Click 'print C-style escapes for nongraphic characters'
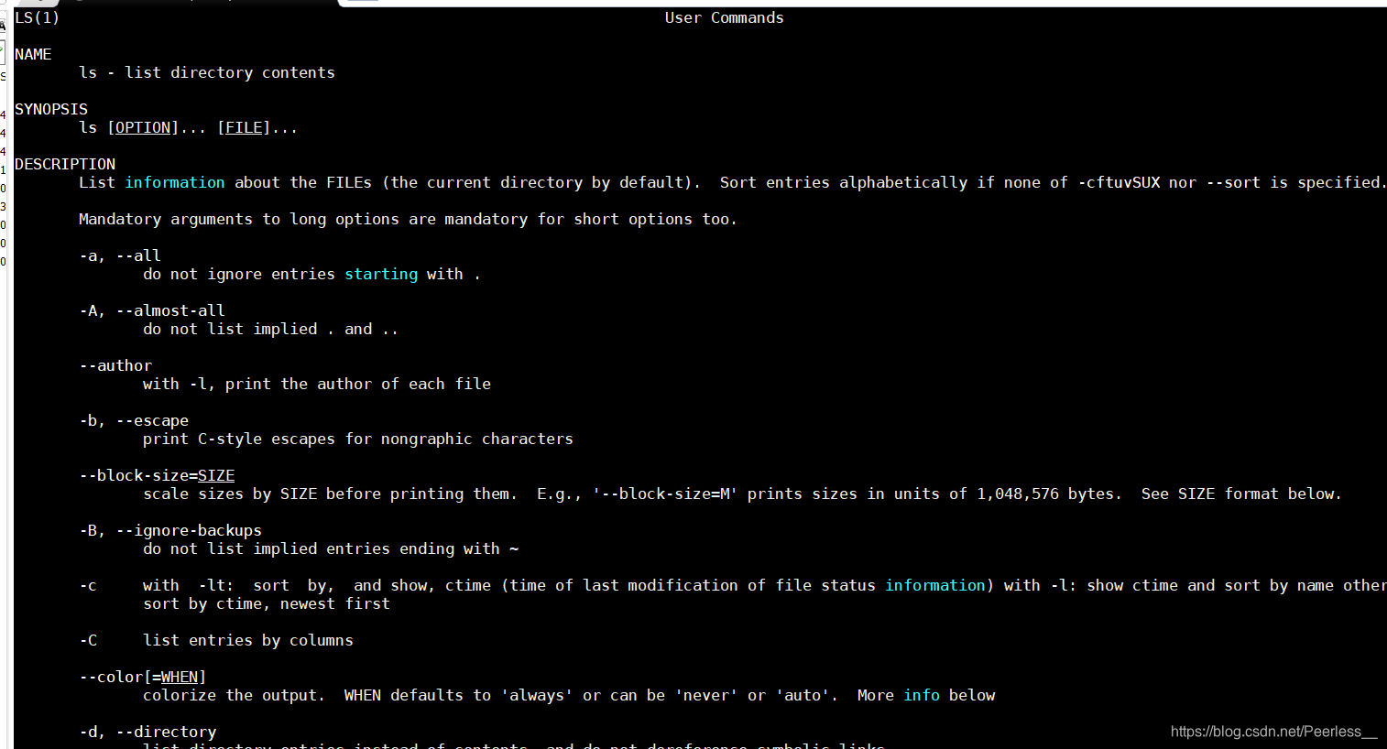Viewport: 1387px width, 749px height. 358,439
